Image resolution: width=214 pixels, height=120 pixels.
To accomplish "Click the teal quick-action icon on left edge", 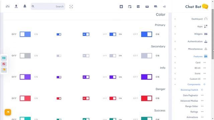I will point(4,58).
